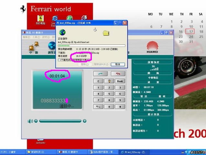Screen dimensions: 206x155
Task: Check the close-dialog-when-download-completes checkbox
Action: tap(59, 60)
